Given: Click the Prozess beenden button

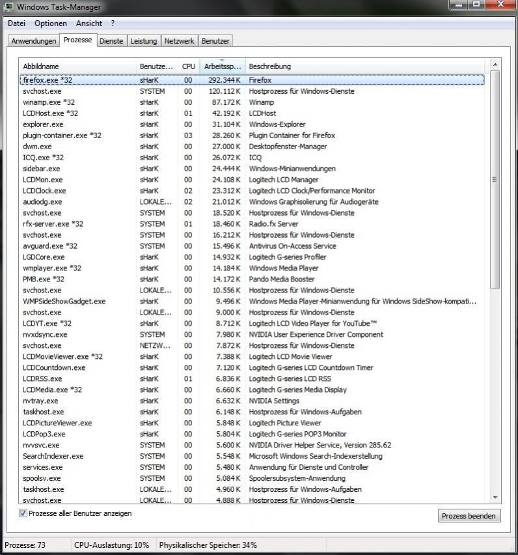Looking at the screenshot, I should click(x=469, y=516).
